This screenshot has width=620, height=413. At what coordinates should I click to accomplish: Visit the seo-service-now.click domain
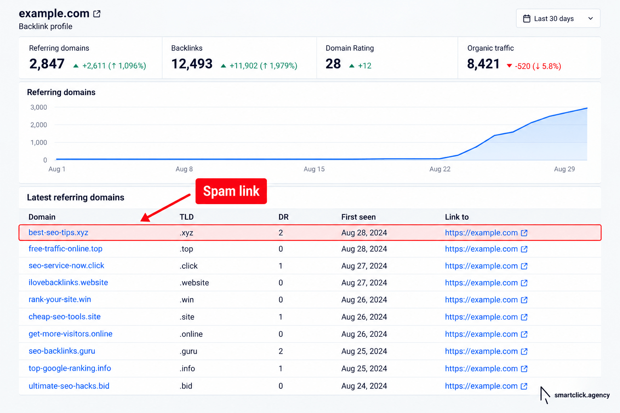pyautogui.click(x=66, y=265)
